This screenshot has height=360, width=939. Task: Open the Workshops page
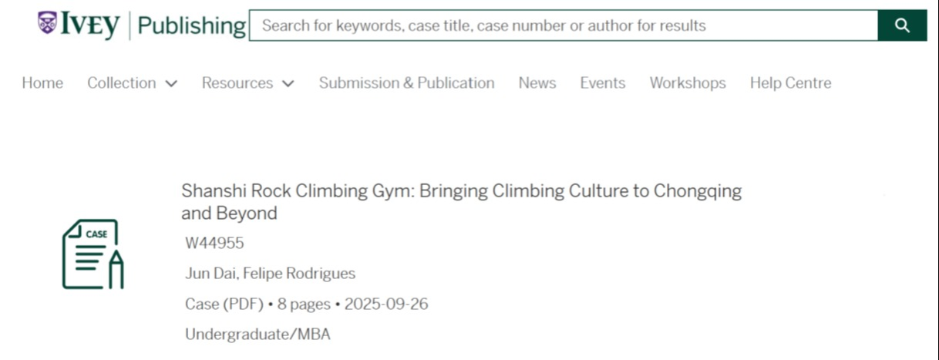[x=687, y=83]
